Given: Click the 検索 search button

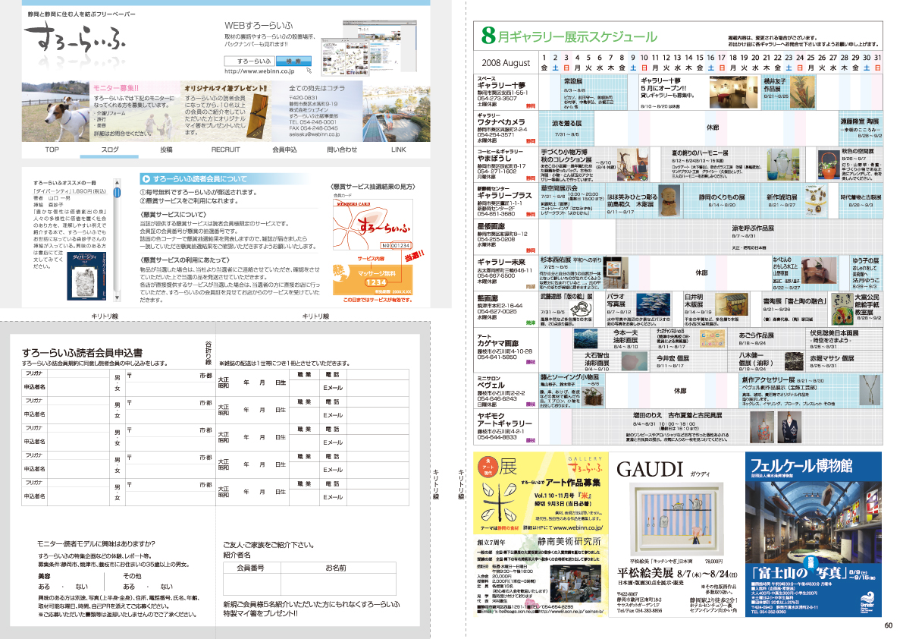Looking at the screenshot, I should (x=293, y=61).
